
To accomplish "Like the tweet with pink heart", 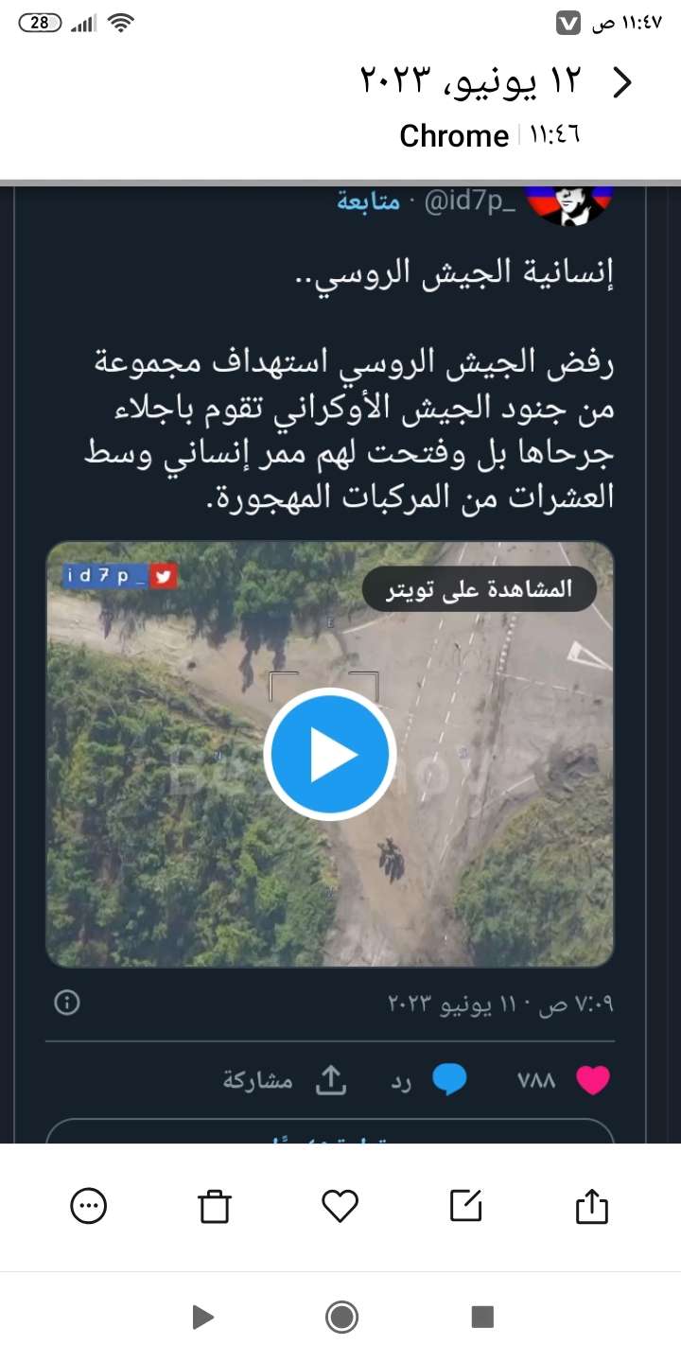I will point(593,1080).
